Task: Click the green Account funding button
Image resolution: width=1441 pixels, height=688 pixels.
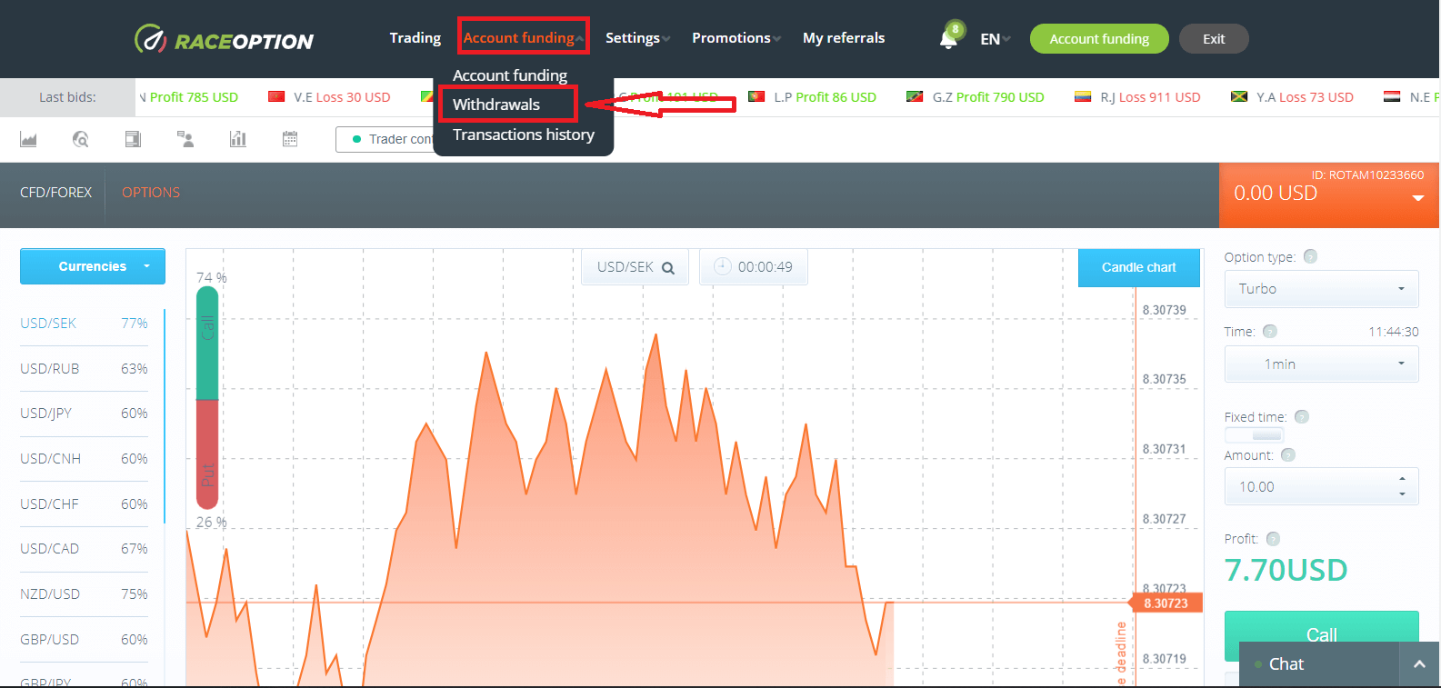Action: point(1099,39)
